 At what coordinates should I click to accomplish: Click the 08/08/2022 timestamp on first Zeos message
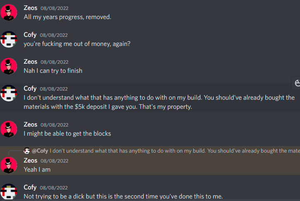pyautogui.click(x=54, y=8)
